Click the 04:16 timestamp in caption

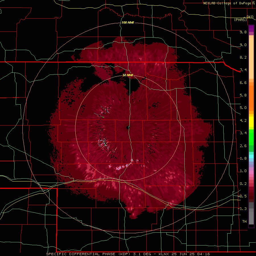[203, 254]
